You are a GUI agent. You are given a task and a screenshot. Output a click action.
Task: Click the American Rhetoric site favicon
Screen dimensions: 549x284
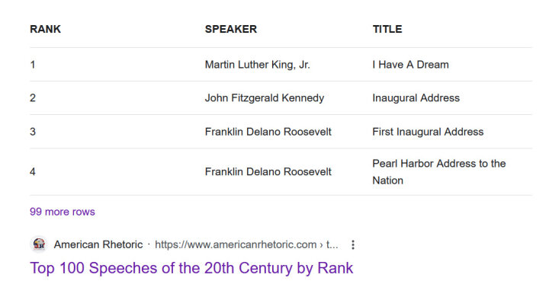coord(39,244)
